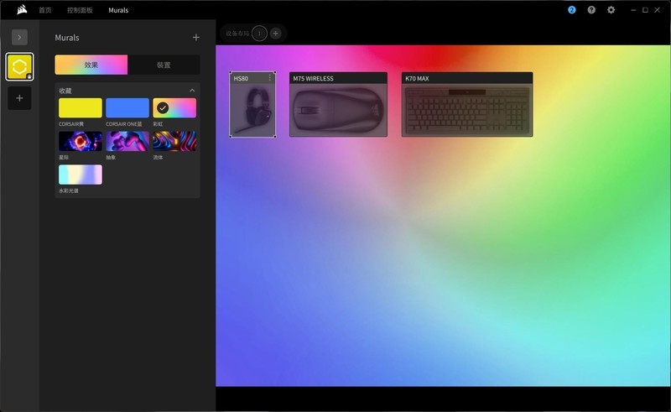Viewport: 671px width, 412px height.
Task: Choose the CORSAIR ONE蓝 blue swatch
Action: 127,107
